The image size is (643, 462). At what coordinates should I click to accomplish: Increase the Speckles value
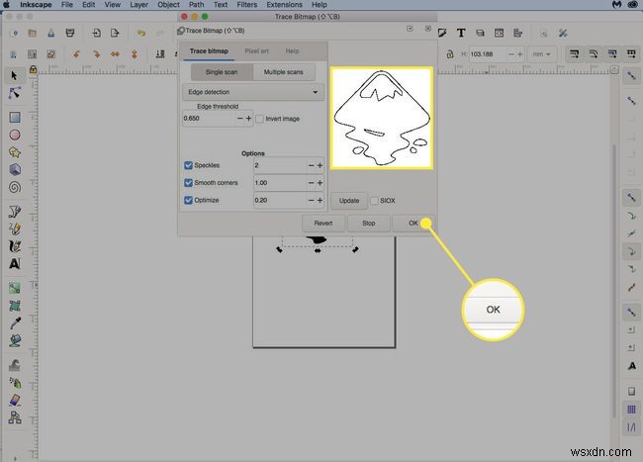click(320, 165)
